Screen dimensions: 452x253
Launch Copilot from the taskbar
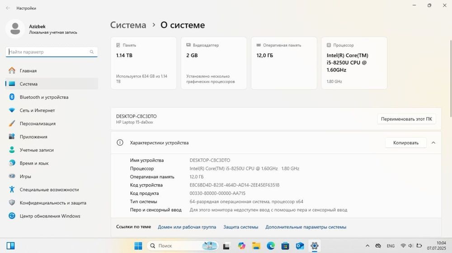click(241, 246)
